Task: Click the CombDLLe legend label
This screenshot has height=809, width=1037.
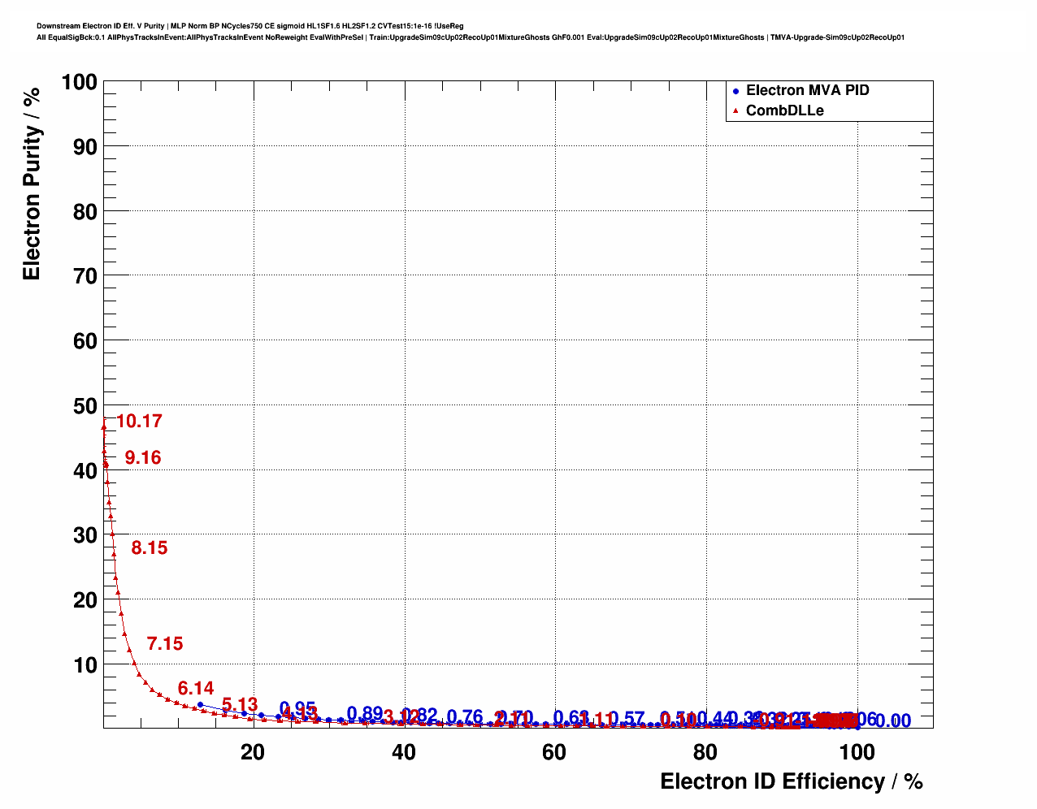Action: (x=784, y=110)
